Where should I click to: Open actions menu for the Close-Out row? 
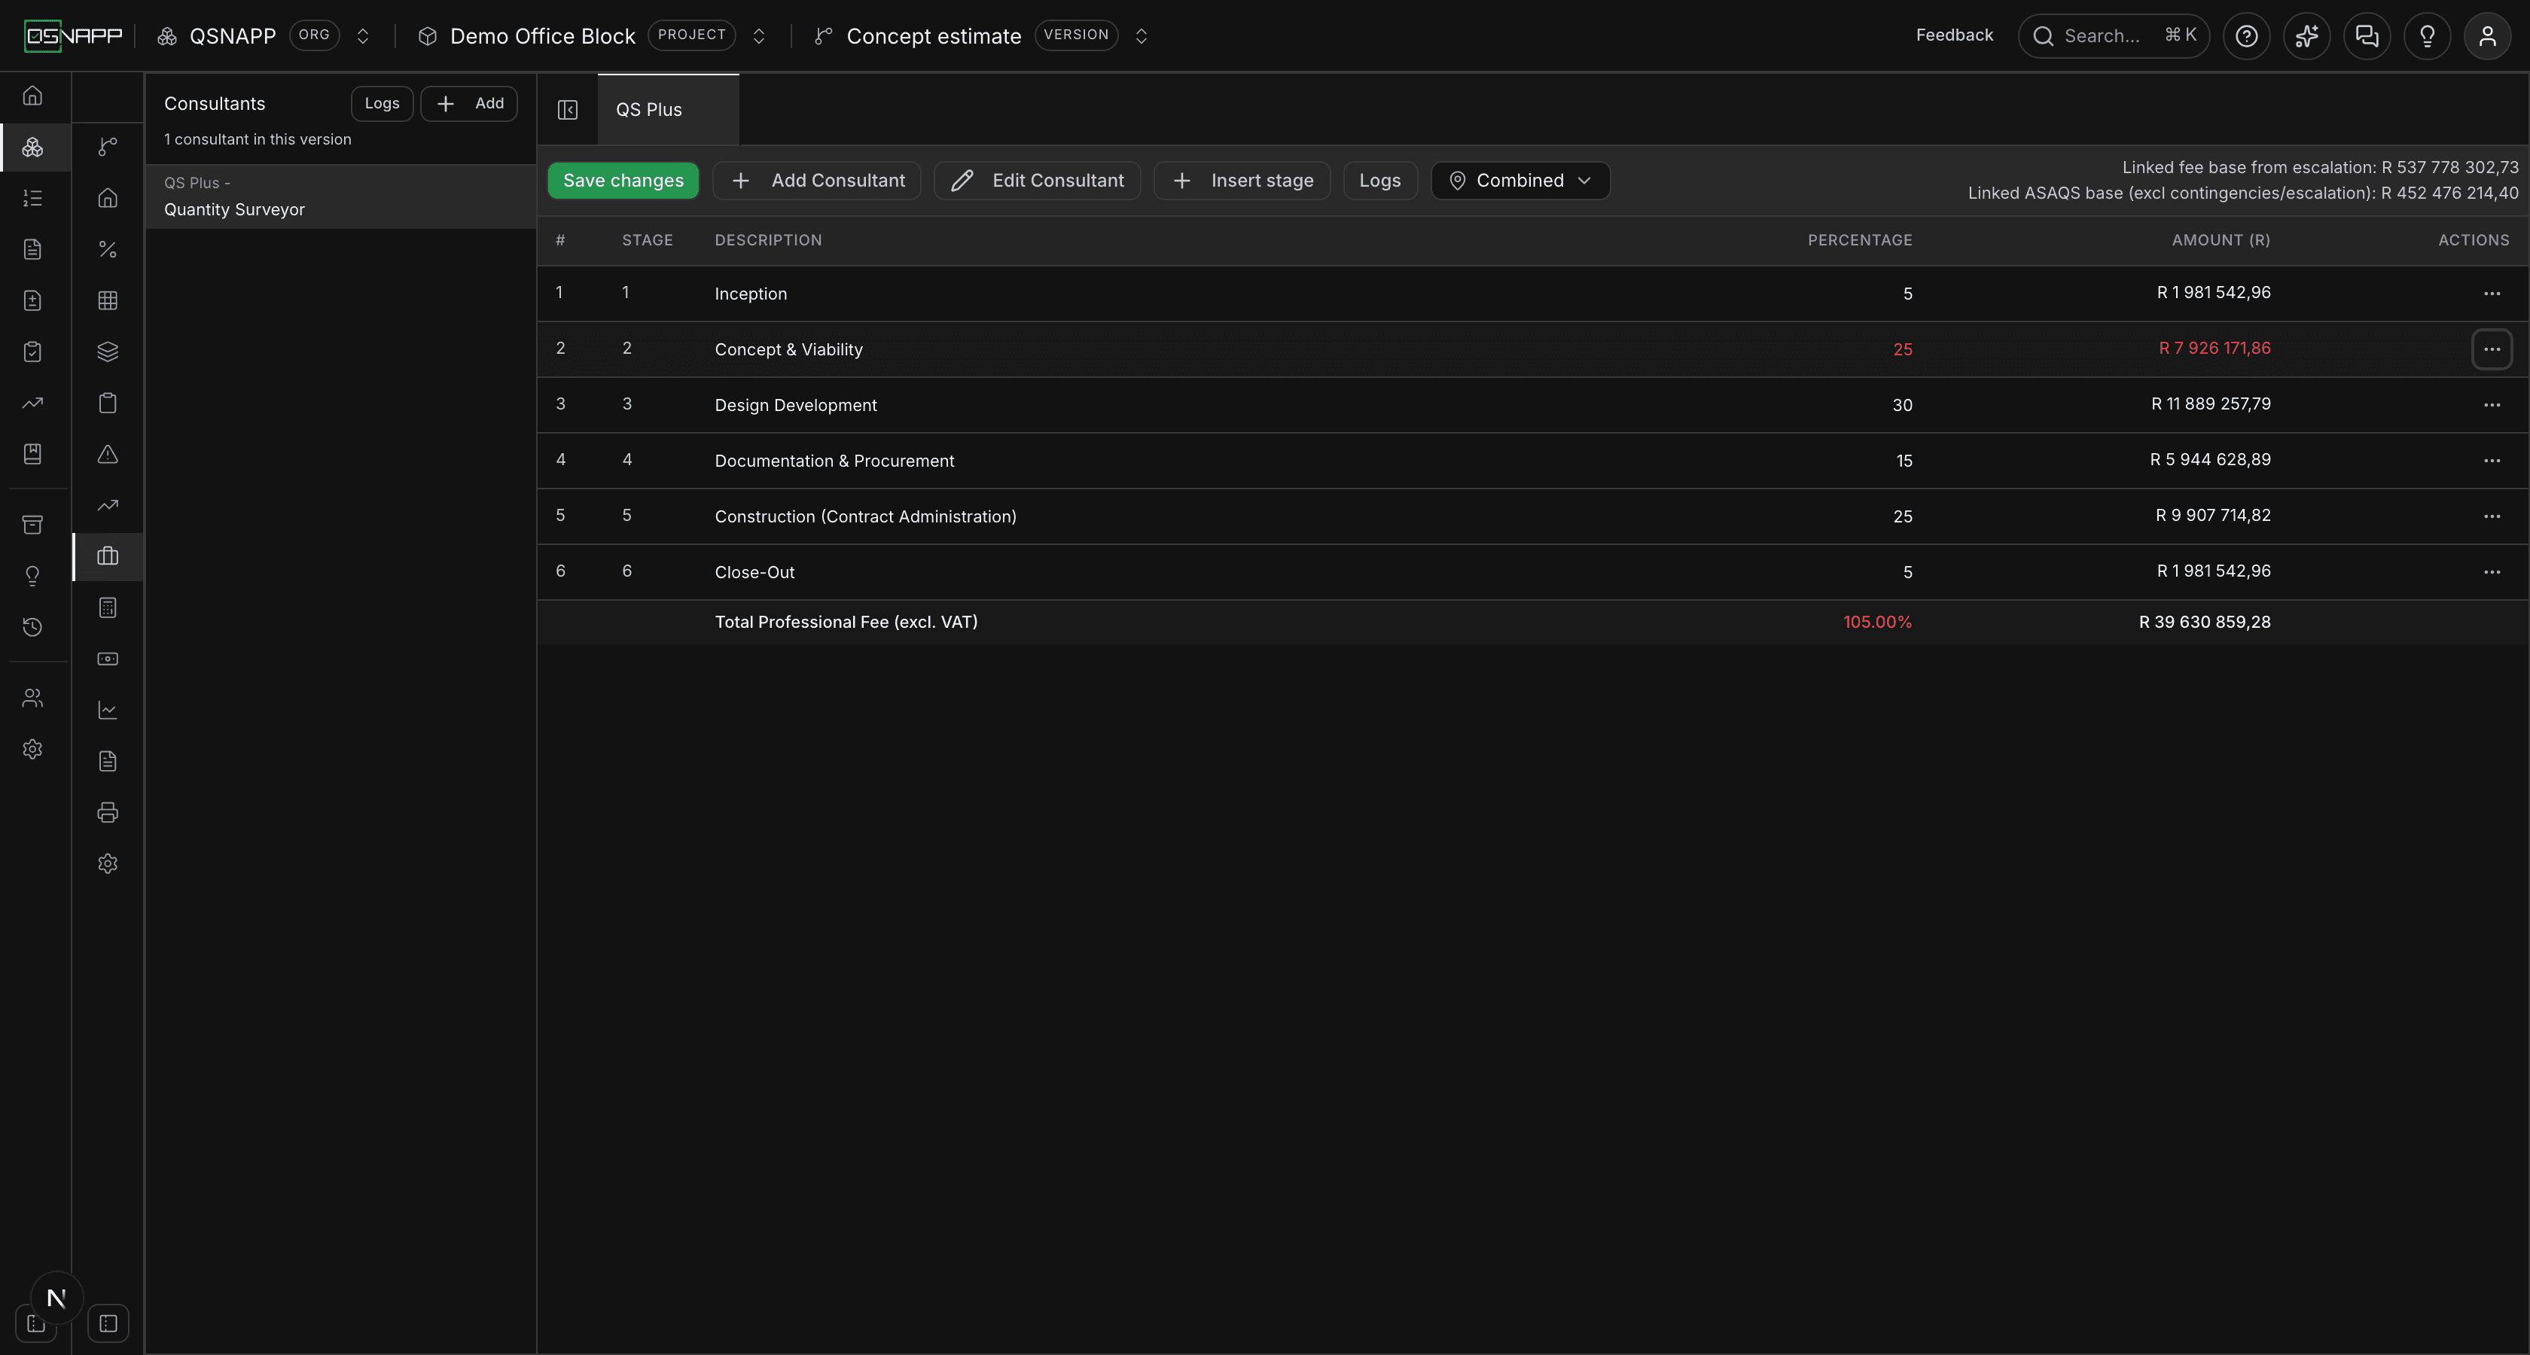pos(2492,571)
